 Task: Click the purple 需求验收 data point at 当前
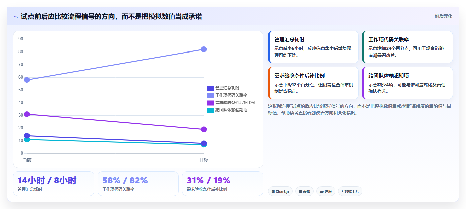[27, 114]
